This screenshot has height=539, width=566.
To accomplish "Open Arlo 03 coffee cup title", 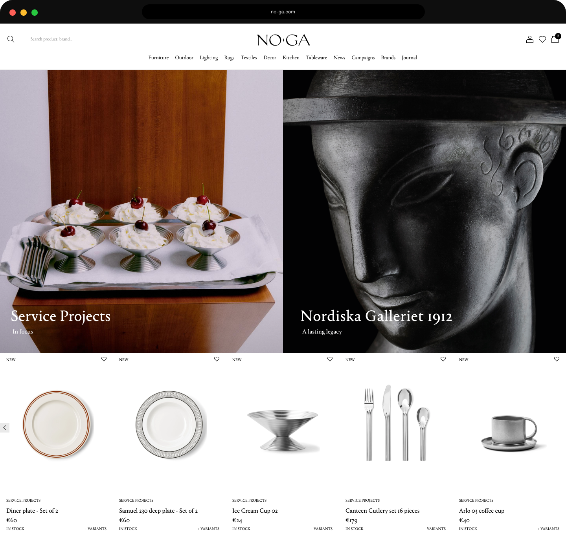I will click(481, 511).
